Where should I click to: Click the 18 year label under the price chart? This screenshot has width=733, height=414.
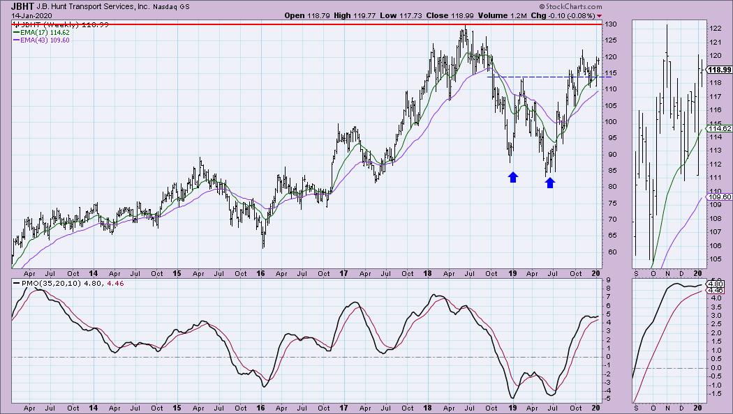[427, 273]
